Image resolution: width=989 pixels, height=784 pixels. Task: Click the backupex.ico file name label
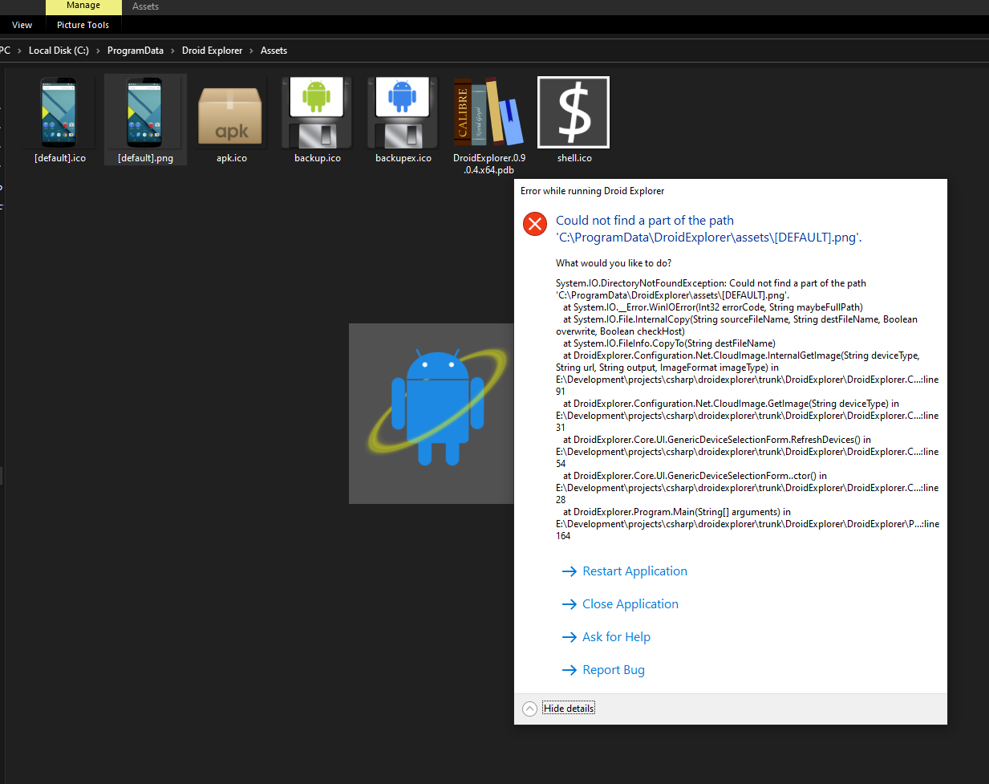[403, 158]
